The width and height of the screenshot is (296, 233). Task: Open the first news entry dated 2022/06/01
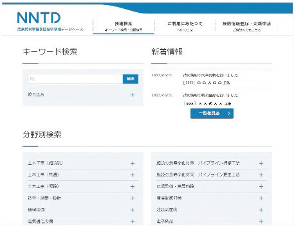(212, 79)
